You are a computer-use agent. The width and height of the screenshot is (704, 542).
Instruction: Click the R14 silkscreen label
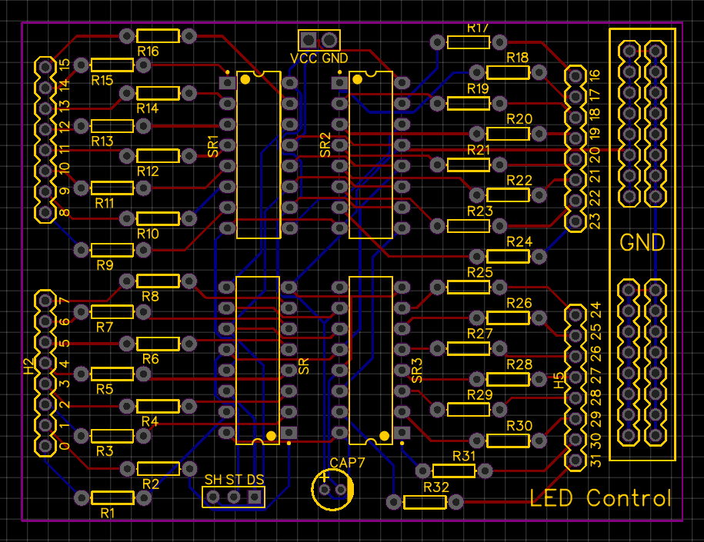click(147, 108)
